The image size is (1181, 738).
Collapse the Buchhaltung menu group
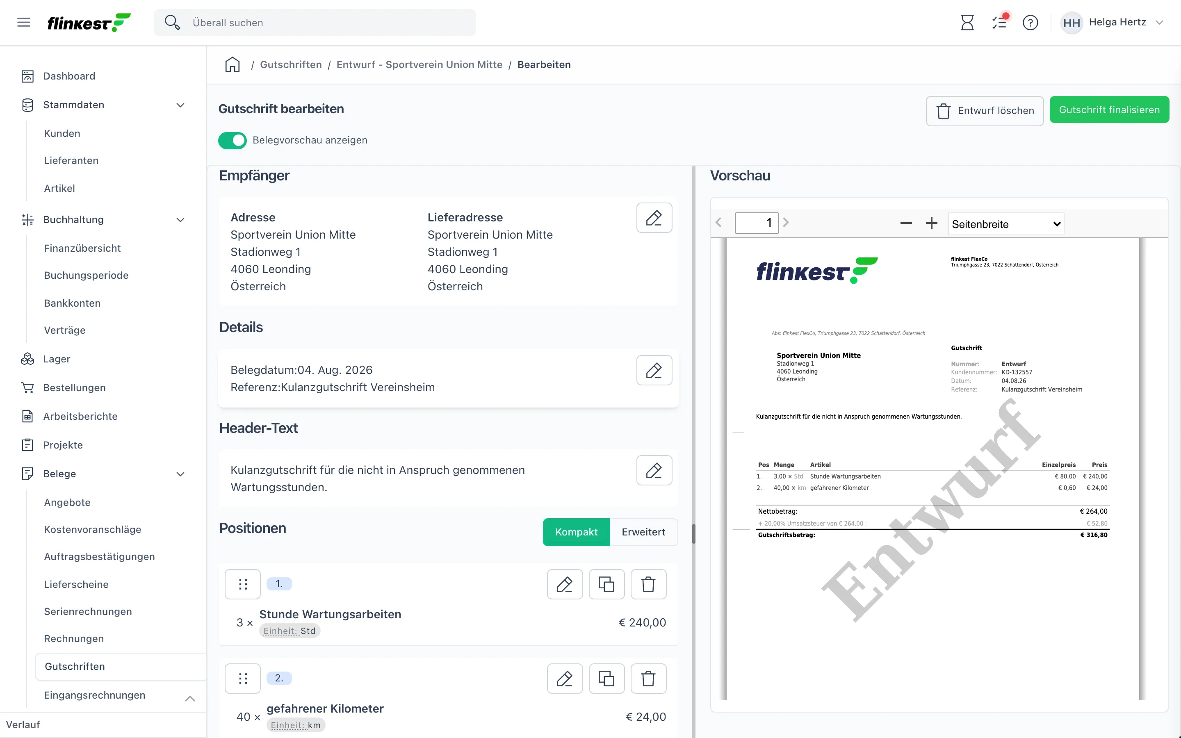(x=180, y=220)
